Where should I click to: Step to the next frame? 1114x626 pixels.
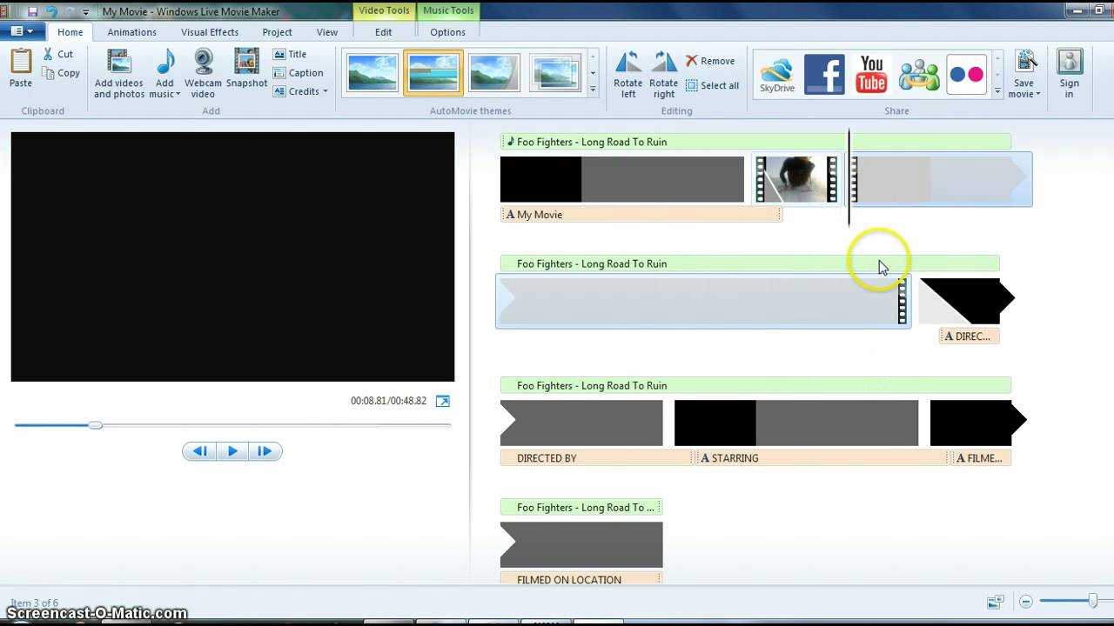(265, 451)
